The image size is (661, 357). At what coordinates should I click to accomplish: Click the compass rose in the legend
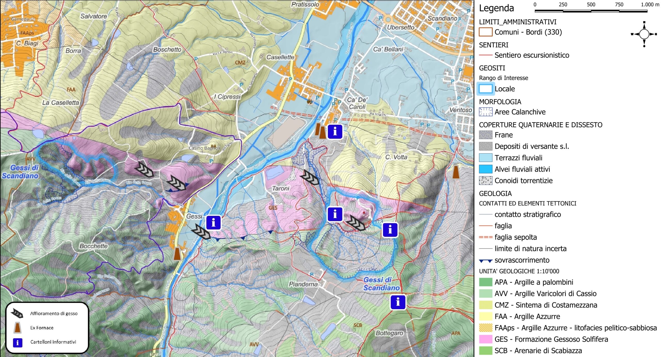644,34
